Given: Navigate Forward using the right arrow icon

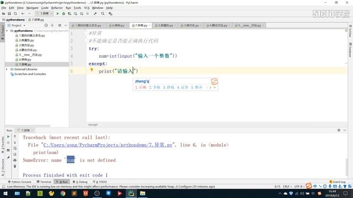Looking at the screenshot, I should tap(29, 14).
